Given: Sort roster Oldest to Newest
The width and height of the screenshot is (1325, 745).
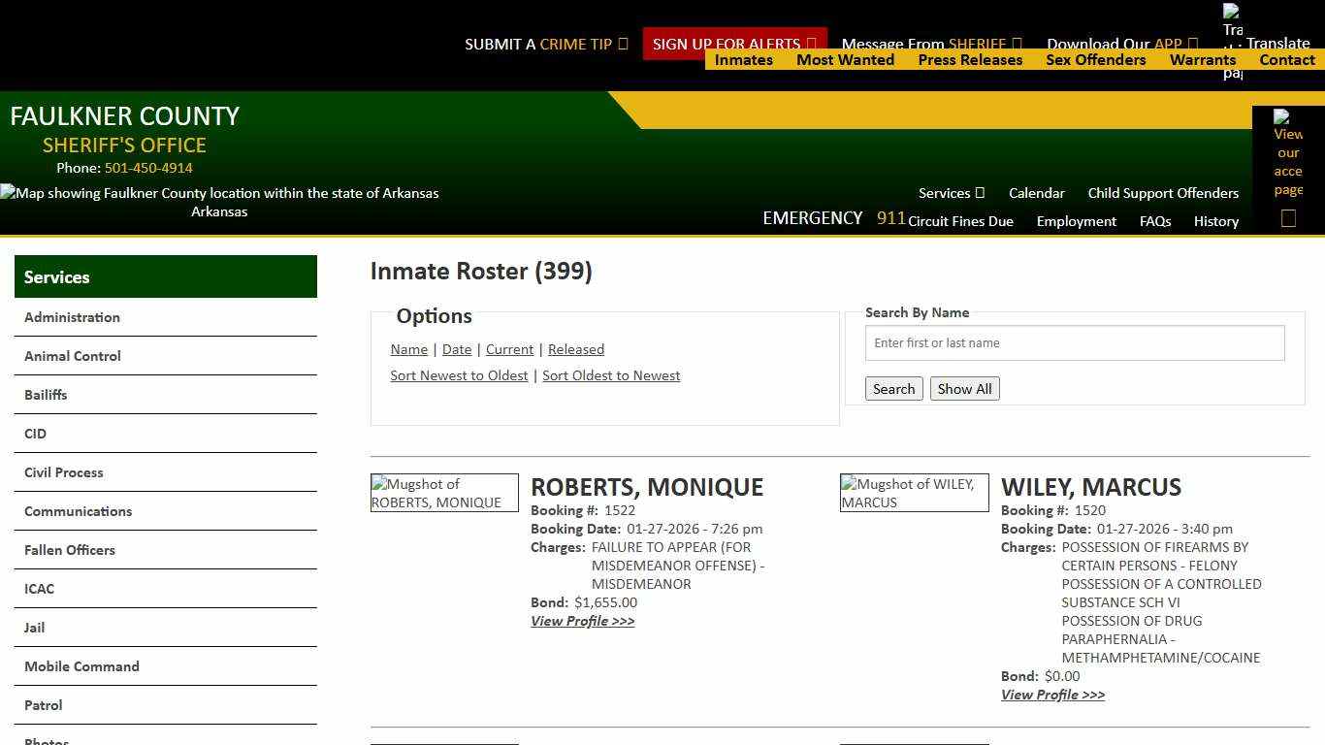Looking at the screenshot, I should click(x=611, y=375).
